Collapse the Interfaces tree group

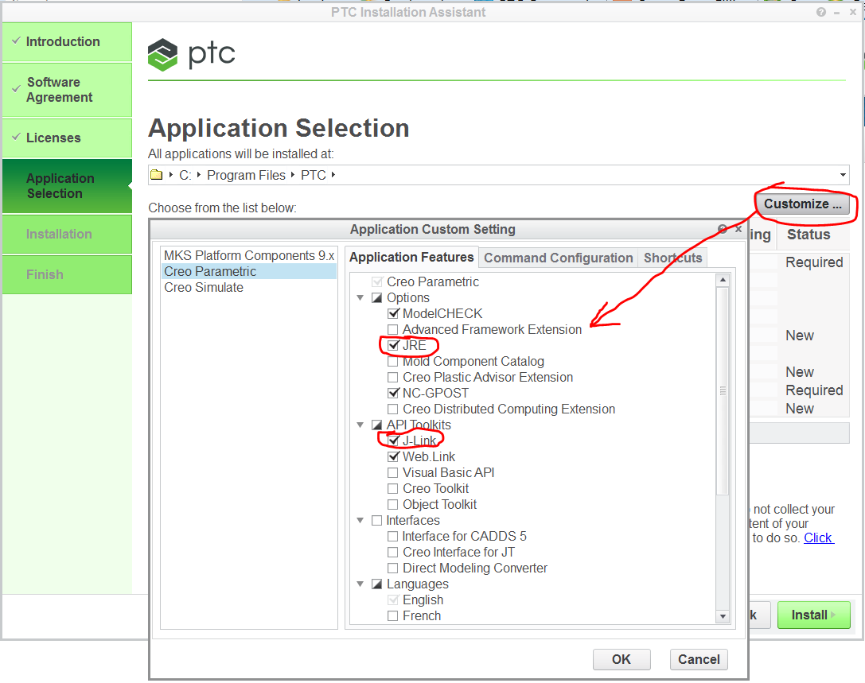[360, 520]
